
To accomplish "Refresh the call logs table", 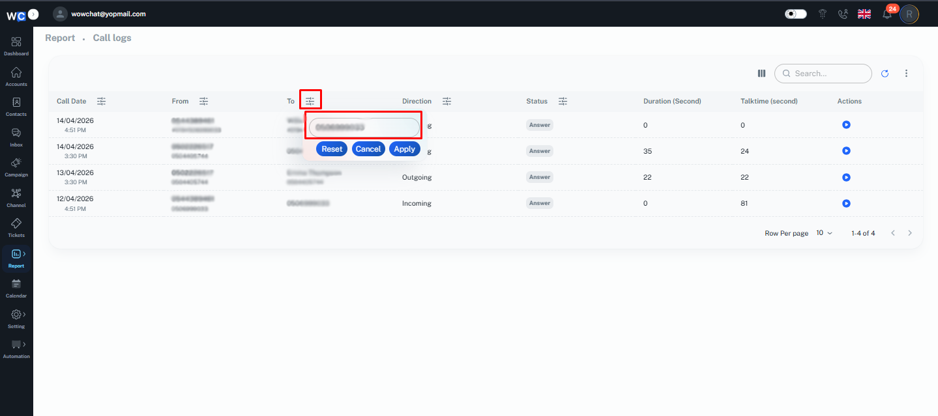I will click(x=885, y=74).
